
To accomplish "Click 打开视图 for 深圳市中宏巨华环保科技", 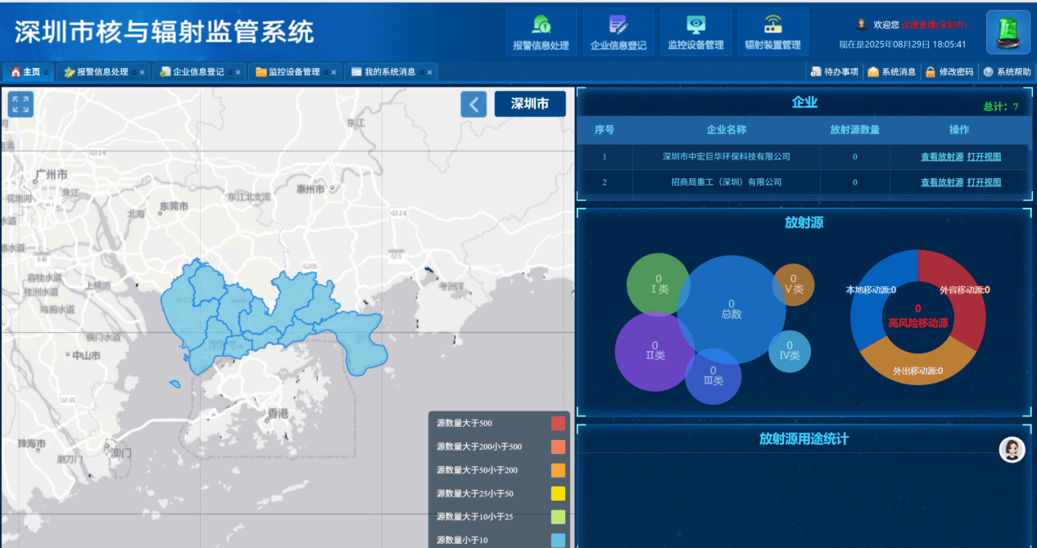I will [x=984, y=157].
